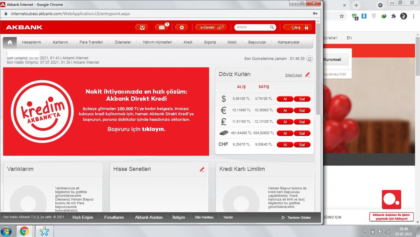
Task: Open İletişim in the bottom bar
Action: pos(178,217)
